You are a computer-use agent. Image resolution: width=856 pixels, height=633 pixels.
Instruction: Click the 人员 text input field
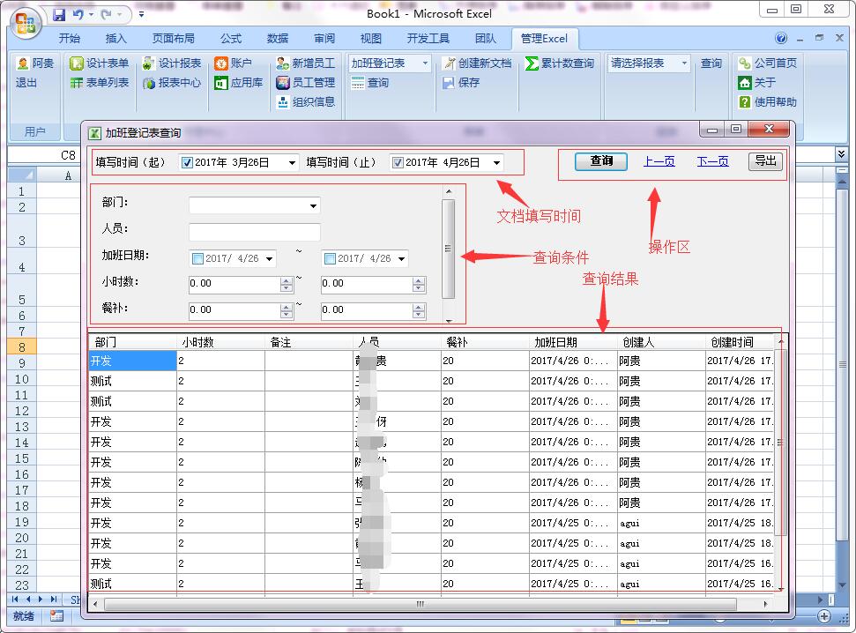coord(254,233)
